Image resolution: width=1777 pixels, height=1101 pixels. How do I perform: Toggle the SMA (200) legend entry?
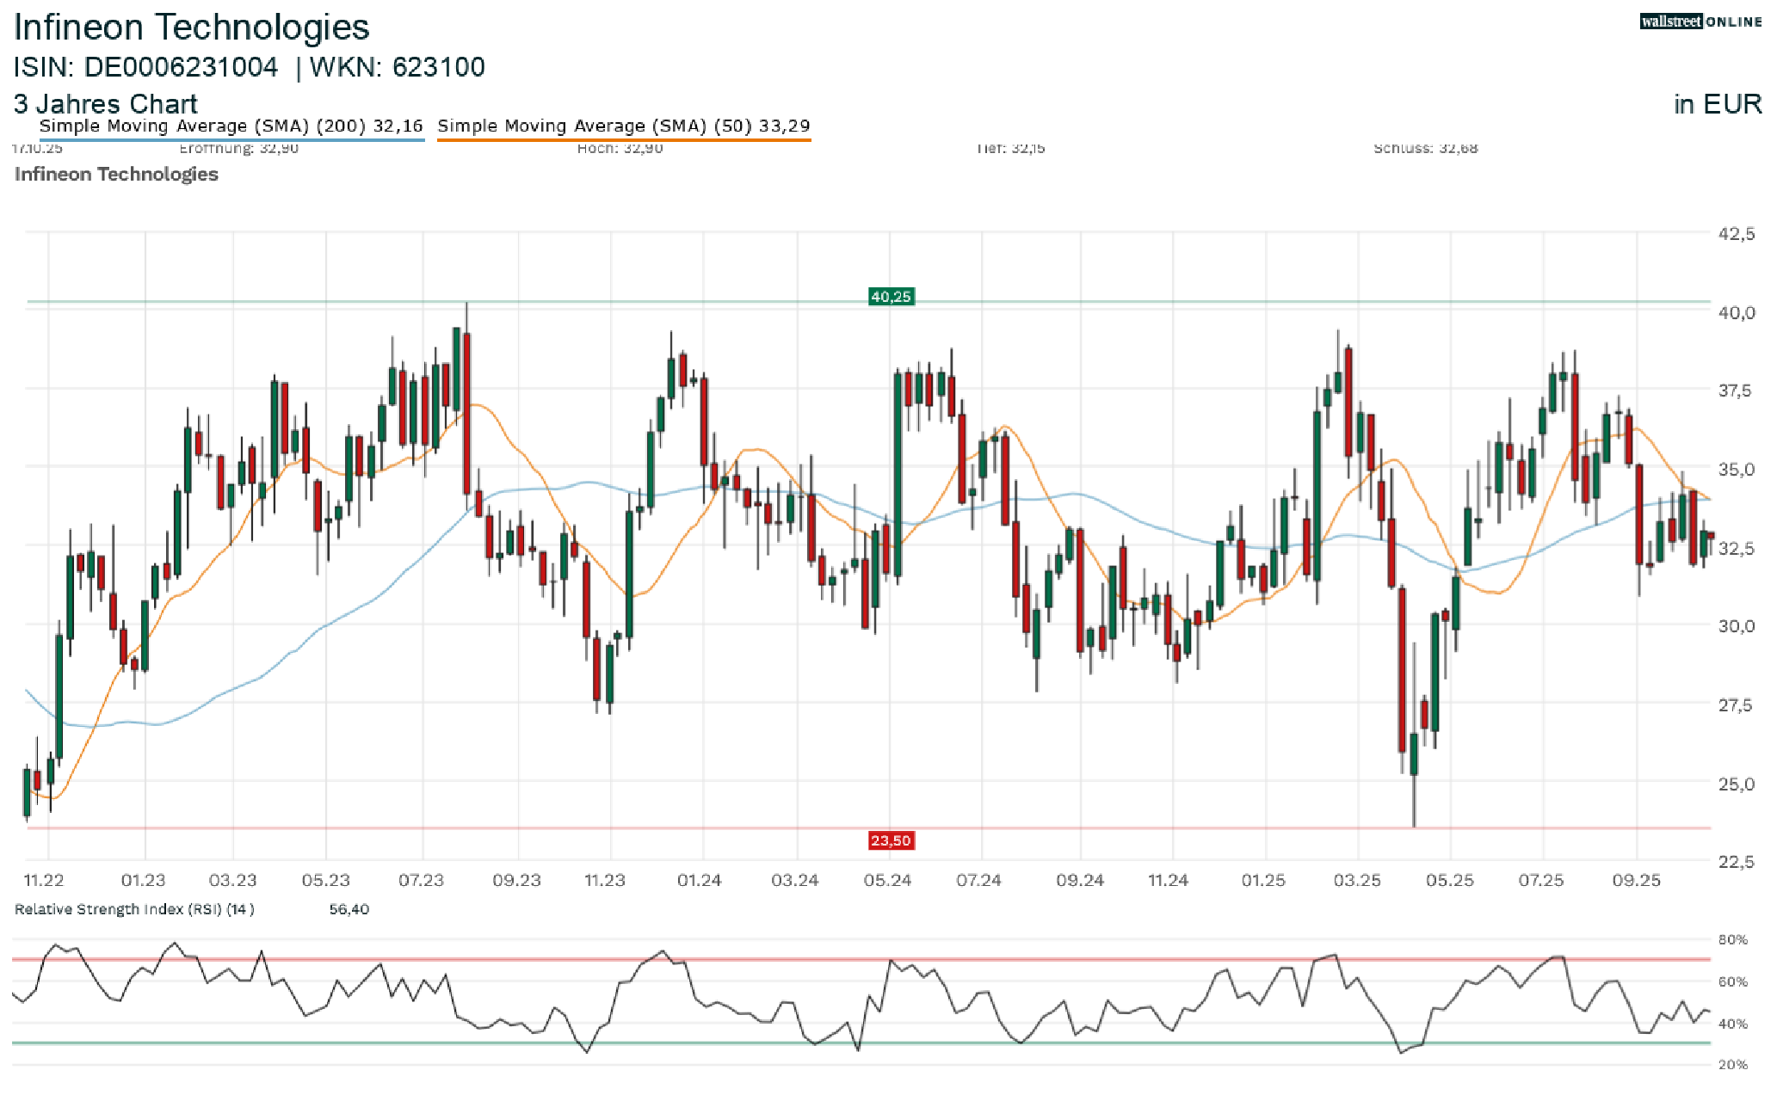click(x=231, y=126)
